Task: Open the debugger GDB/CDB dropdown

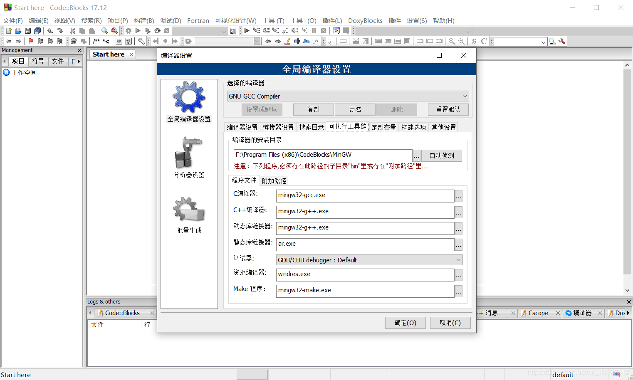Action: point(369,260)
